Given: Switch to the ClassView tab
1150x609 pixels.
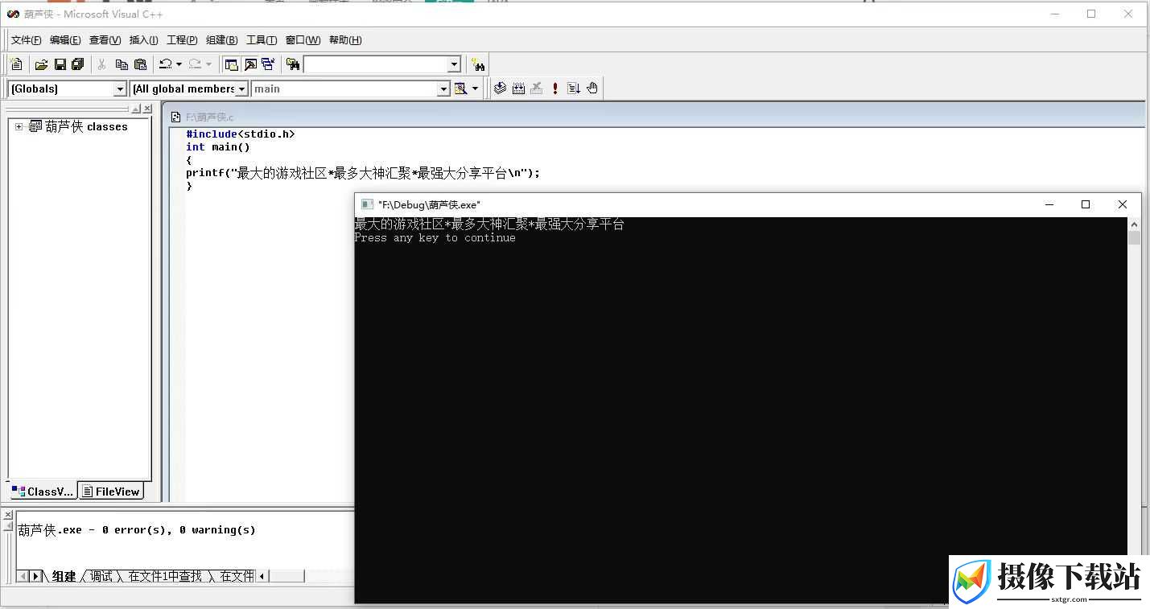Looking at the screenshot, I should pos(43,492).
